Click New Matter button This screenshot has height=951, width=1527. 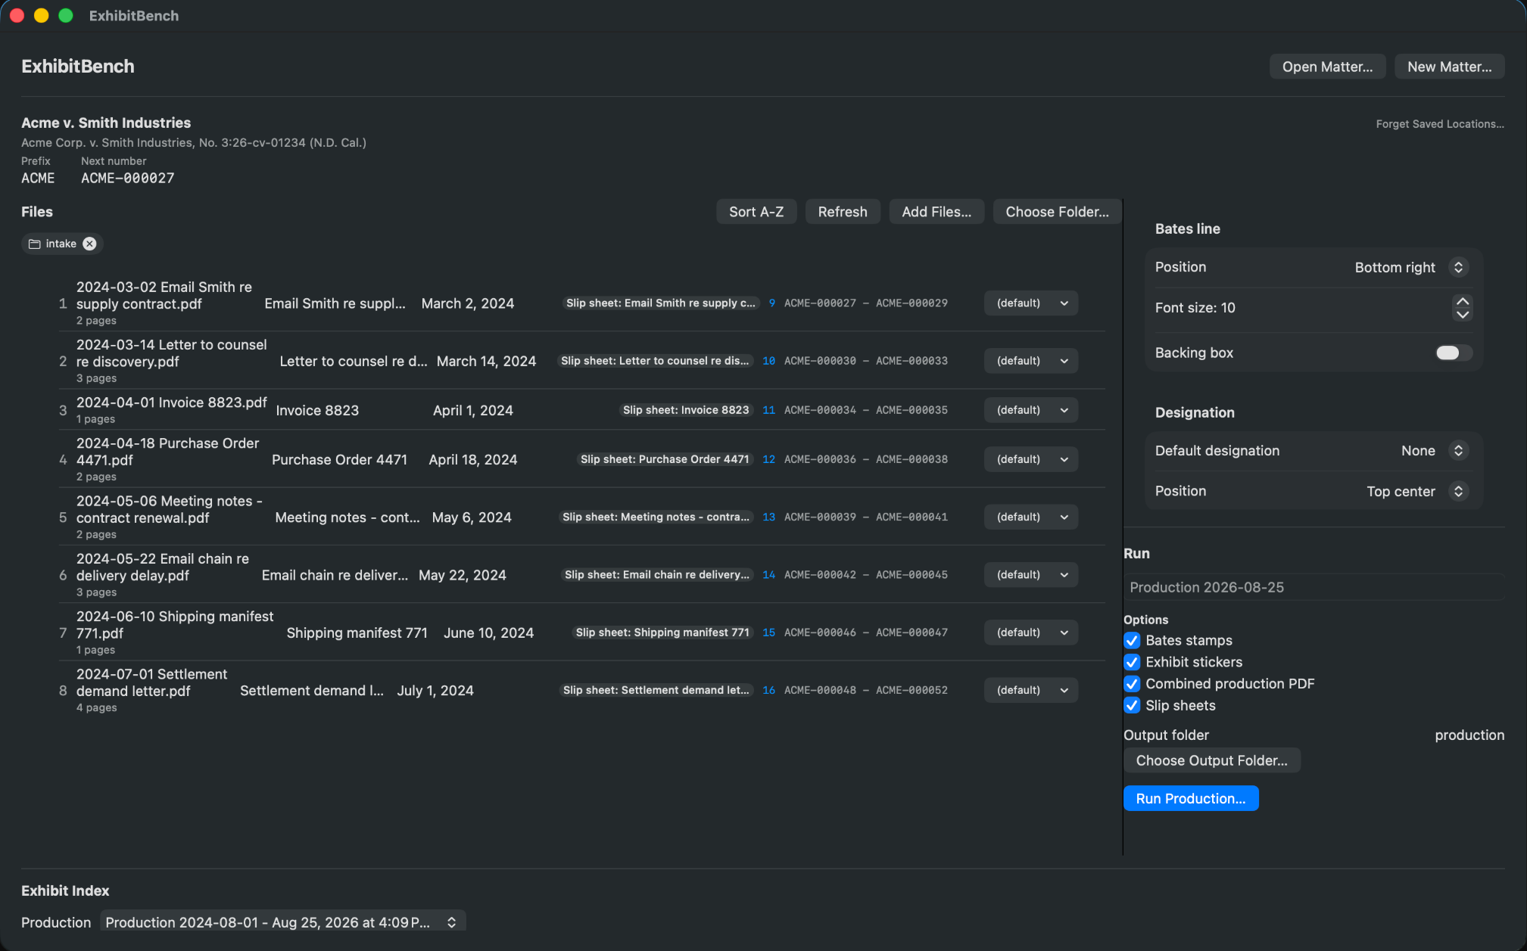coord(1449,67)
